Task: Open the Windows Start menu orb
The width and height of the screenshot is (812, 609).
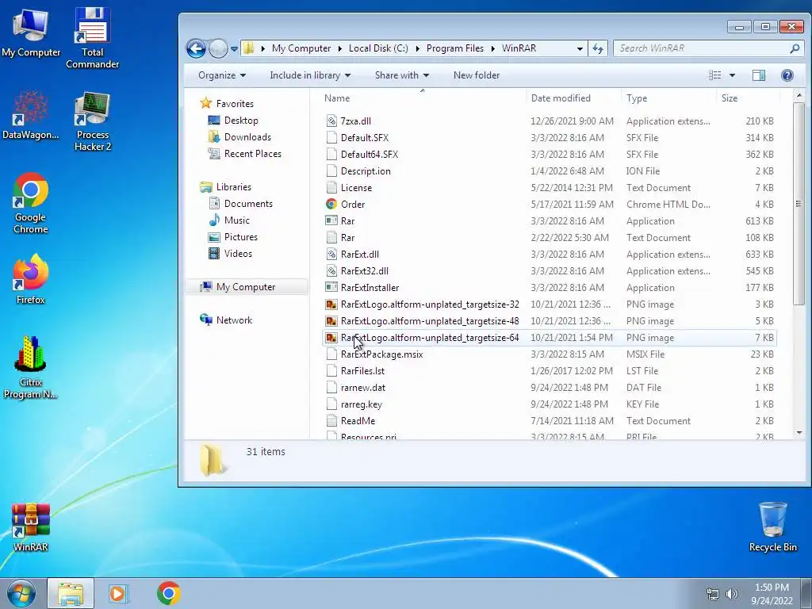Action: [21, 593]
